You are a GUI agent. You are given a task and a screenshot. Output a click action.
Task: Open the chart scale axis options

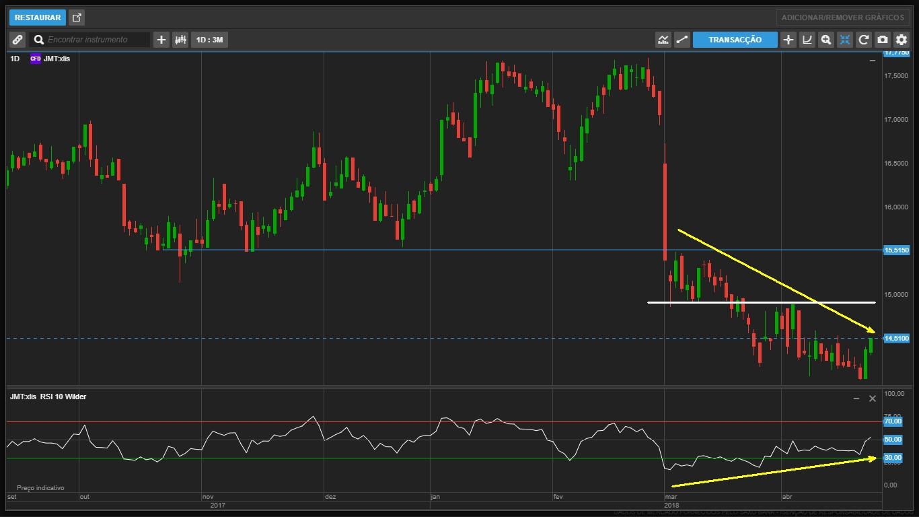(x=807, y=40)
